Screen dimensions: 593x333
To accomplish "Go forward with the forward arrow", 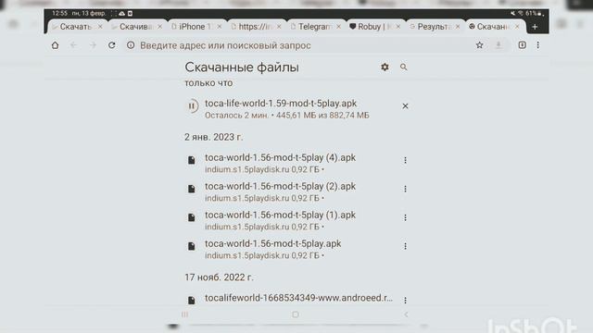I will coord(93,45).
